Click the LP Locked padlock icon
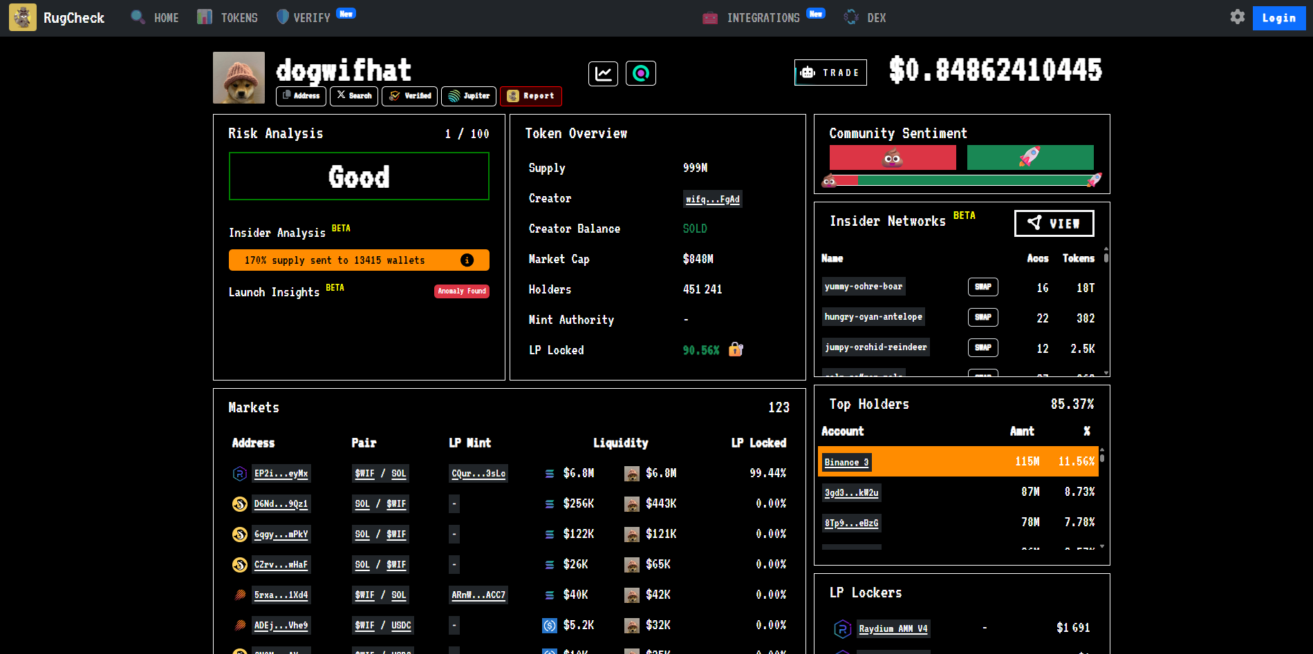Image resolution: width=1313 pixels, height=654 pixels. click(x=736, y=350)
